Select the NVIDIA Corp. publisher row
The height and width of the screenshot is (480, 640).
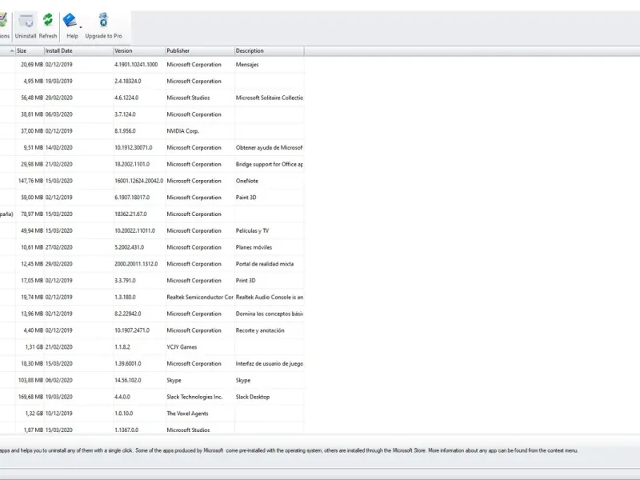pyautogui.click(x=152, y=131)
